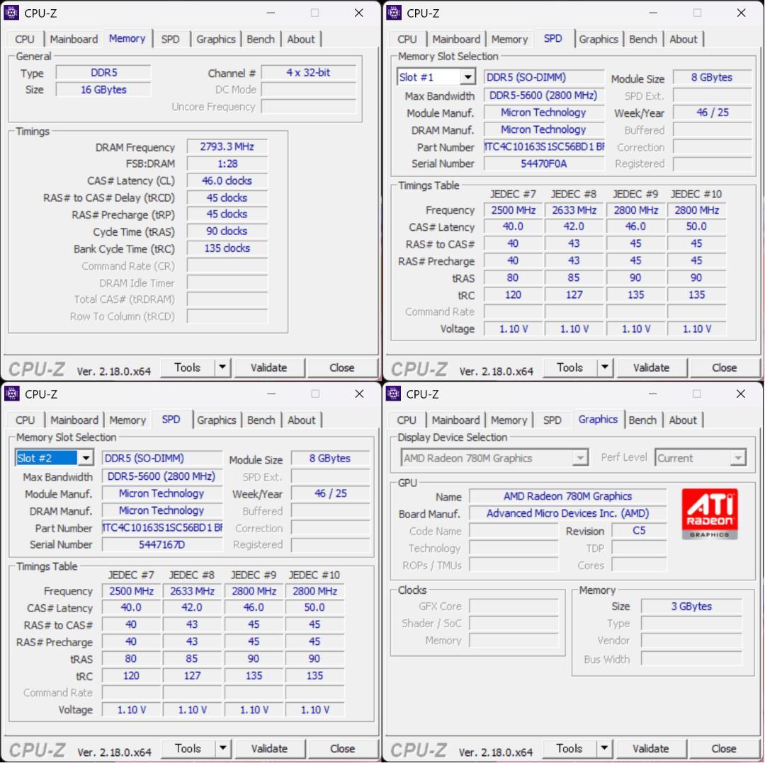Click FSB:DRAM value 1:28
Screen dimensions: 765x763
point(227,163)
